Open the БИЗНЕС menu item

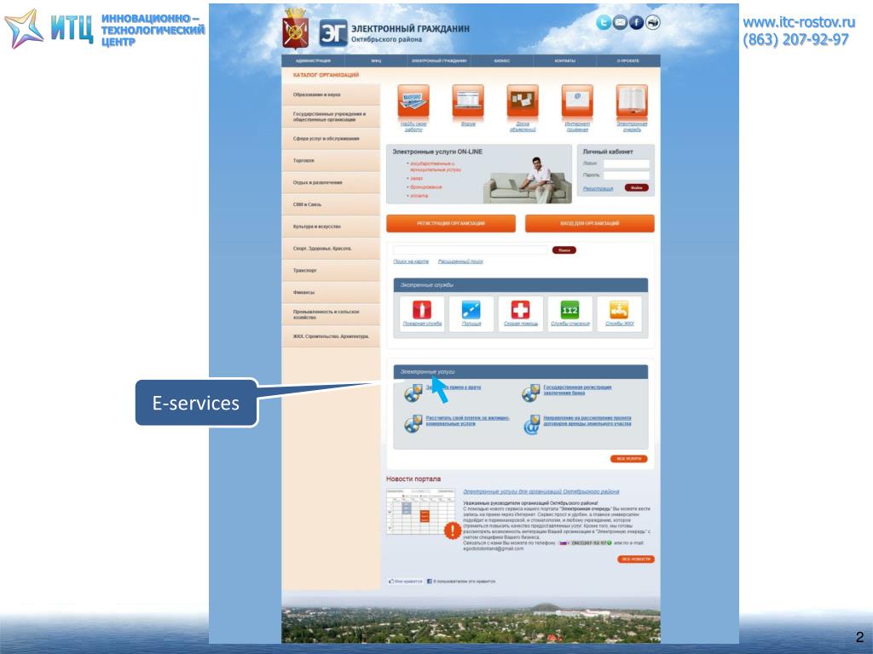click(x=501, y=60)
